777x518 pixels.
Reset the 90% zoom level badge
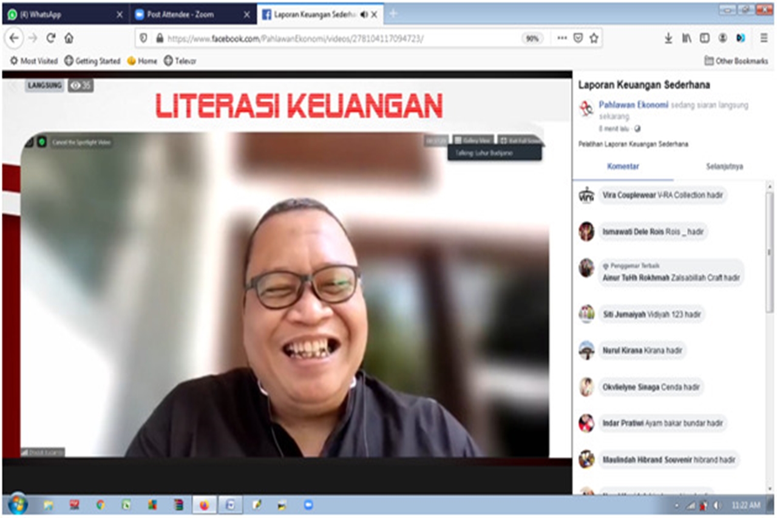[x=532, y=38]
